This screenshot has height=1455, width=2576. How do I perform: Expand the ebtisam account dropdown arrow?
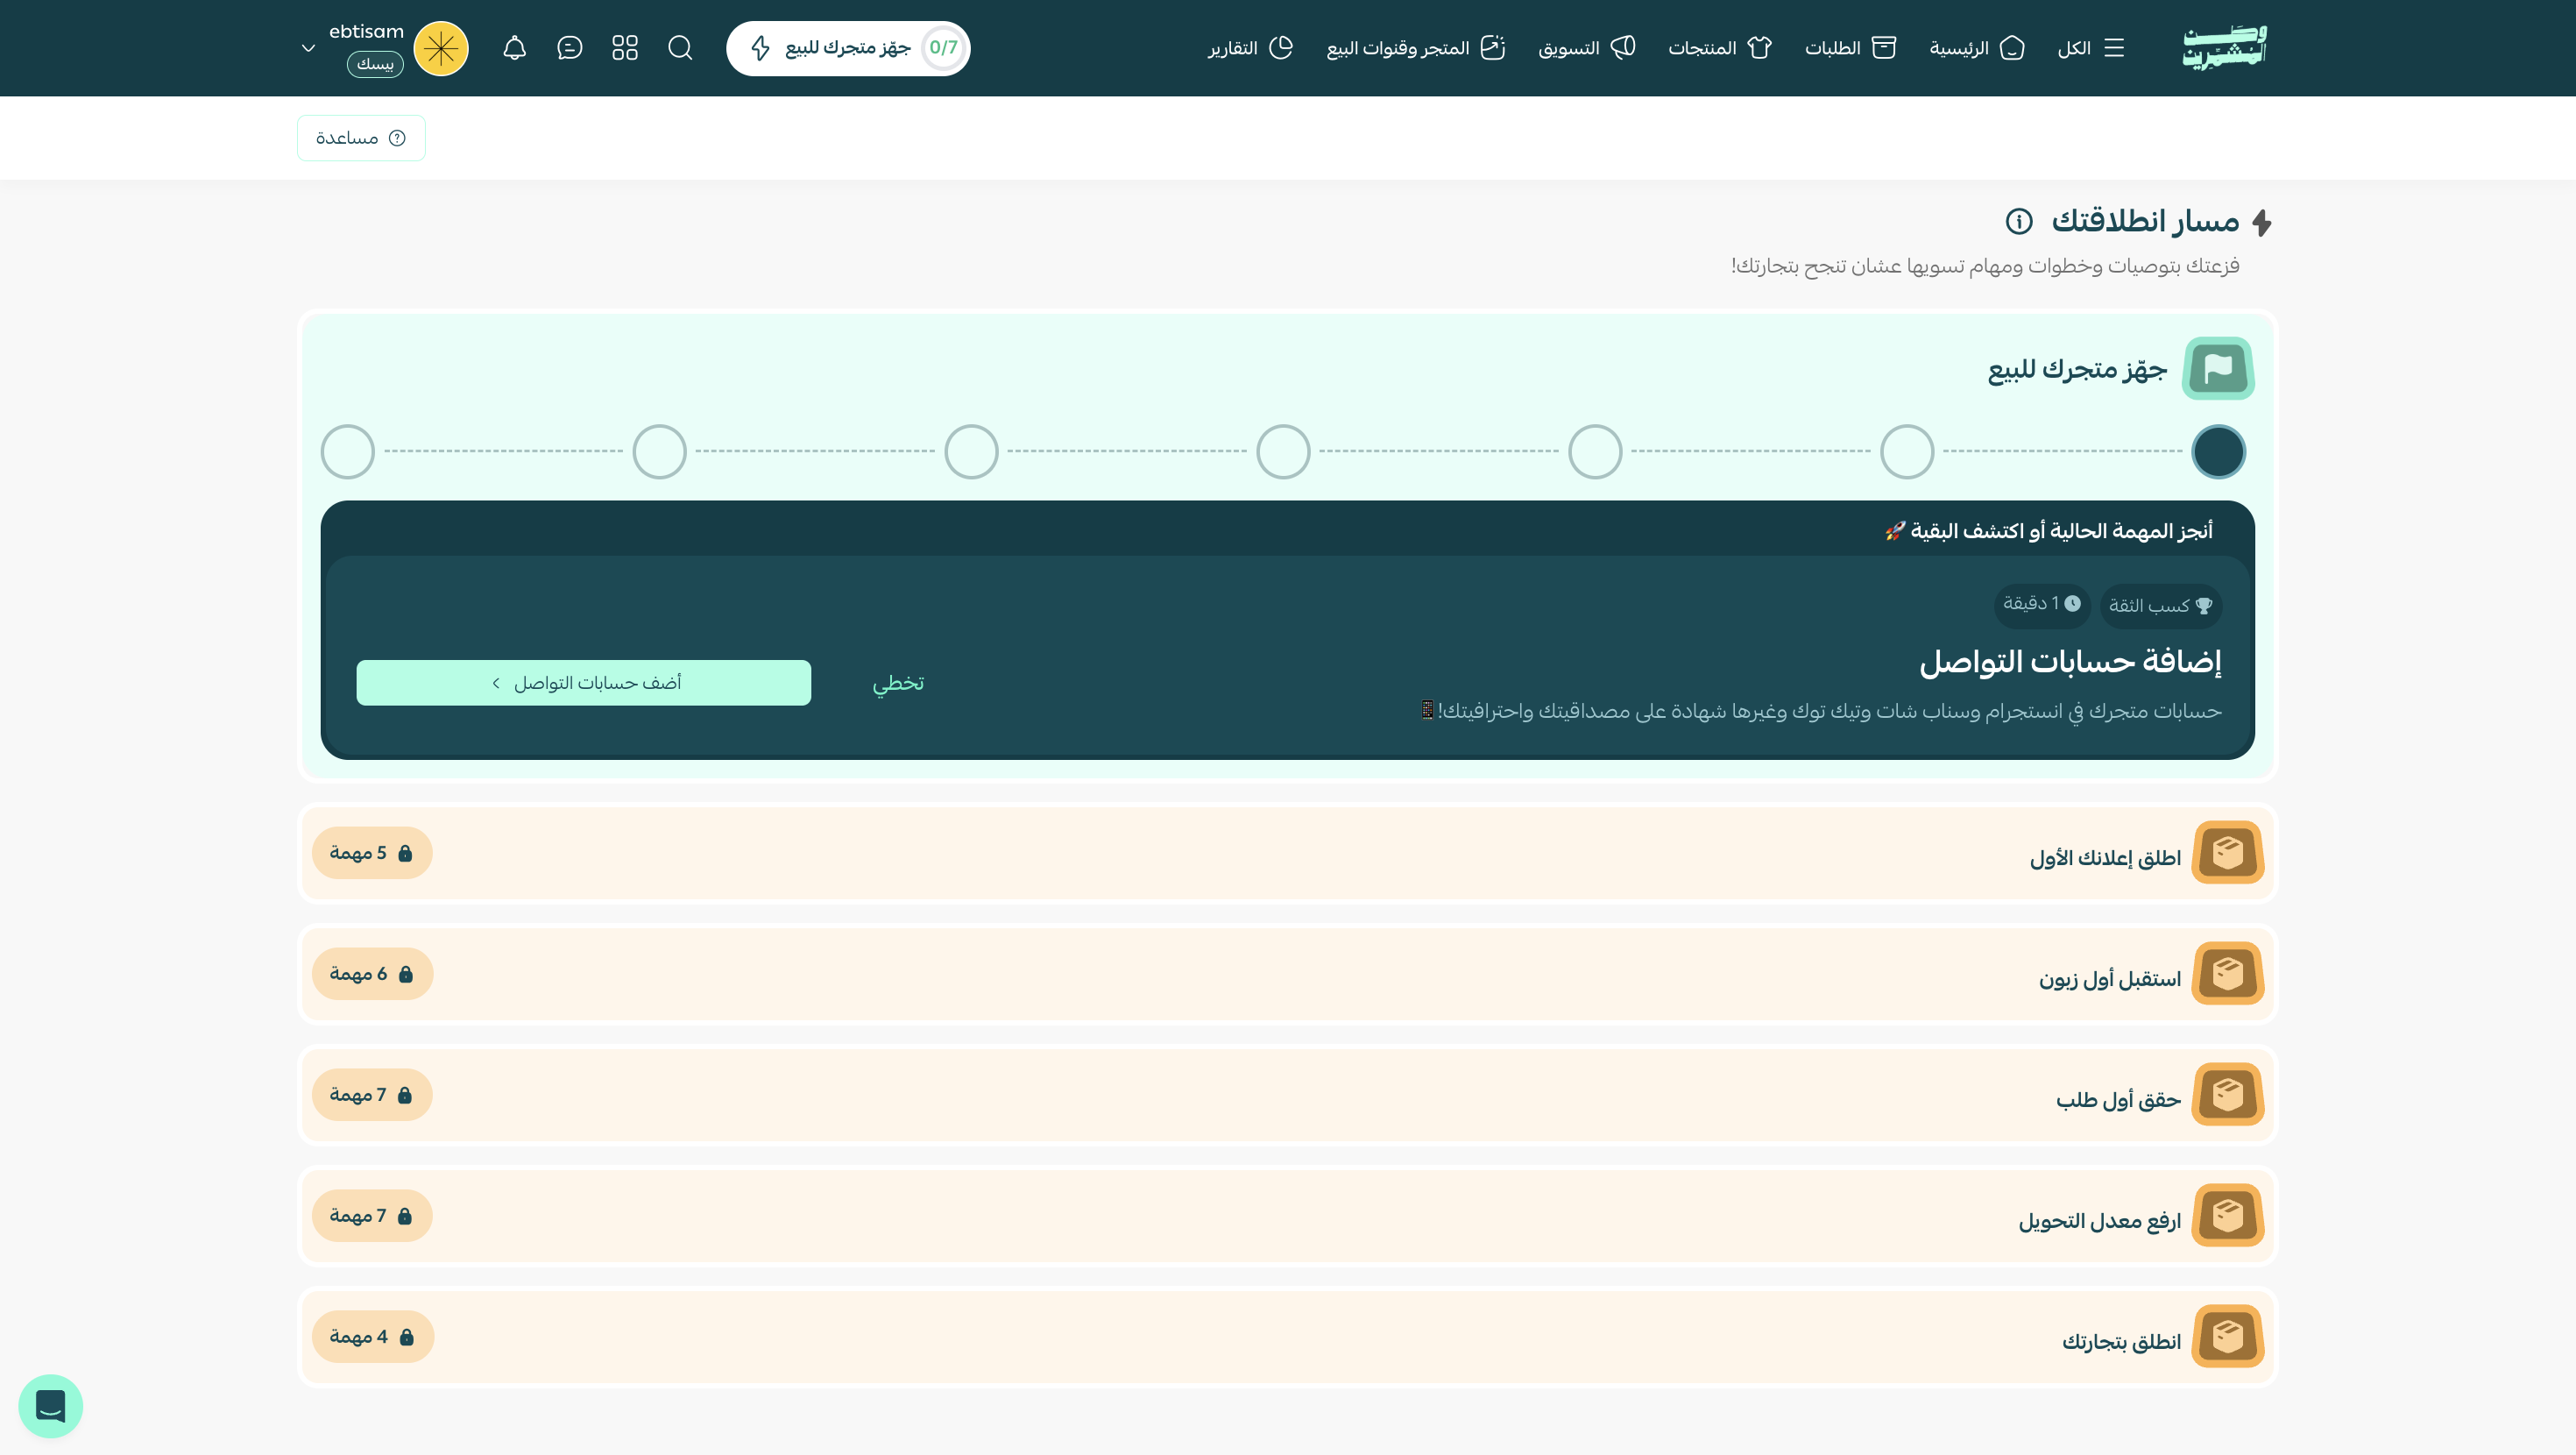coord(308,48)
